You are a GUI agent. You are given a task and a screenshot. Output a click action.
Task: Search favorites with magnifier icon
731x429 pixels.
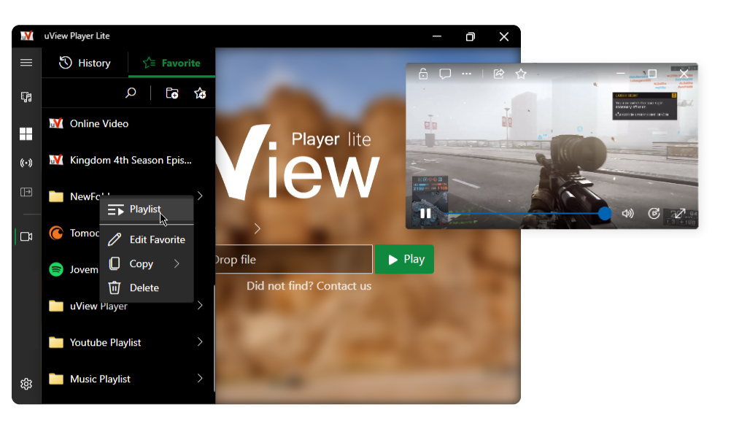131,93
